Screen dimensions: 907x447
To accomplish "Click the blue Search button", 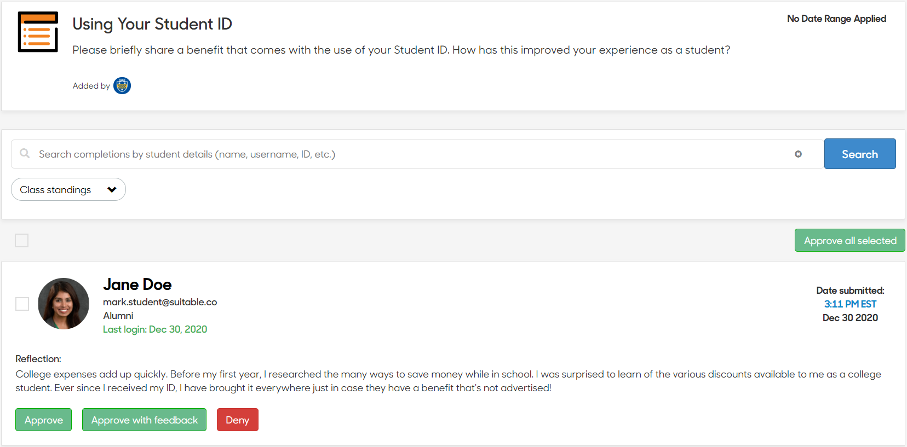I will click(860, 154).
